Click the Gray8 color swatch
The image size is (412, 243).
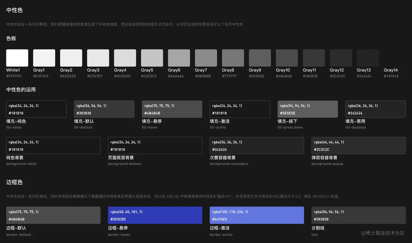point(233,58)
